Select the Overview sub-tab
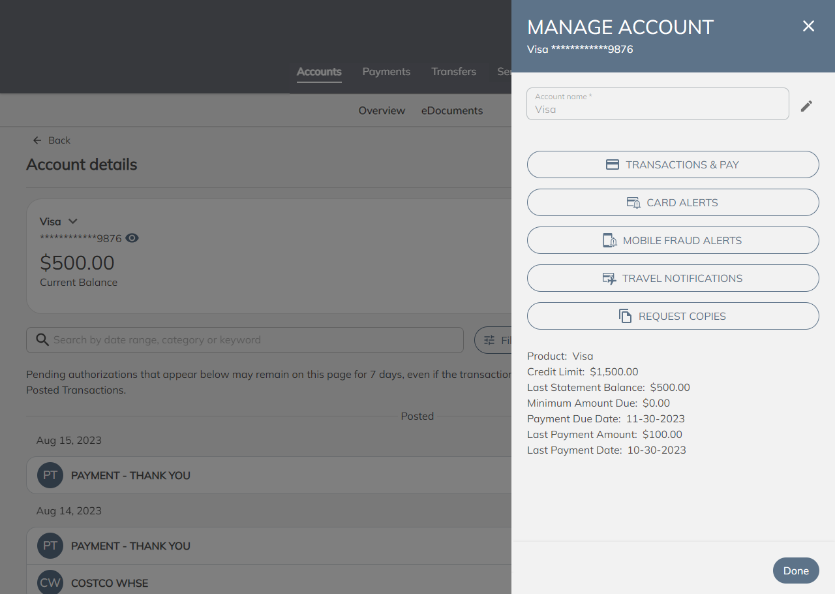 tap(382, 111)
